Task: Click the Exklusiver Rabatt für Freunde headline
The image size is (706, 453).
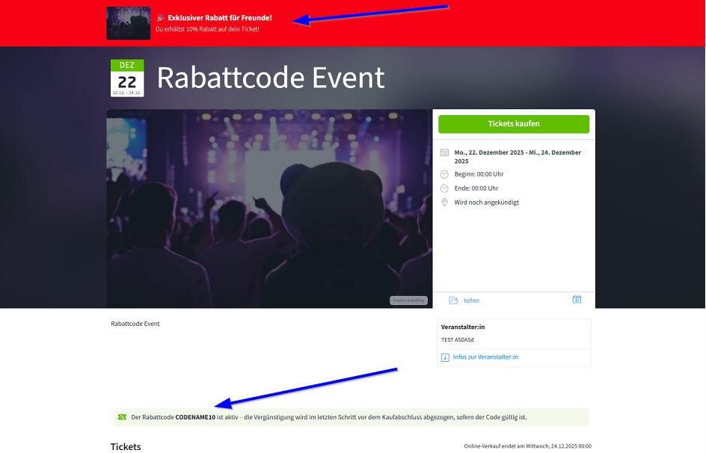Action: pos(220,17)
